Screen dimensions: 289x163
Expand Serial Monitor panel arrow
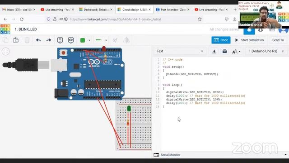285,154
